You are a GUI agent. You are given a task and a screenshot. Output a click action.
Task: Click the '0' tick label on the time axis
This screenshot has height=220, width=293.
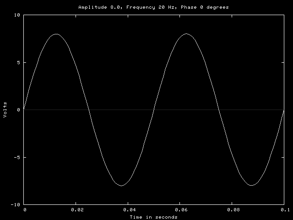pos(24,210)
